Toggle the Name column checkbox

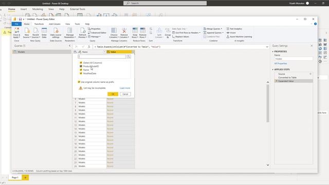tap(81, 70)
